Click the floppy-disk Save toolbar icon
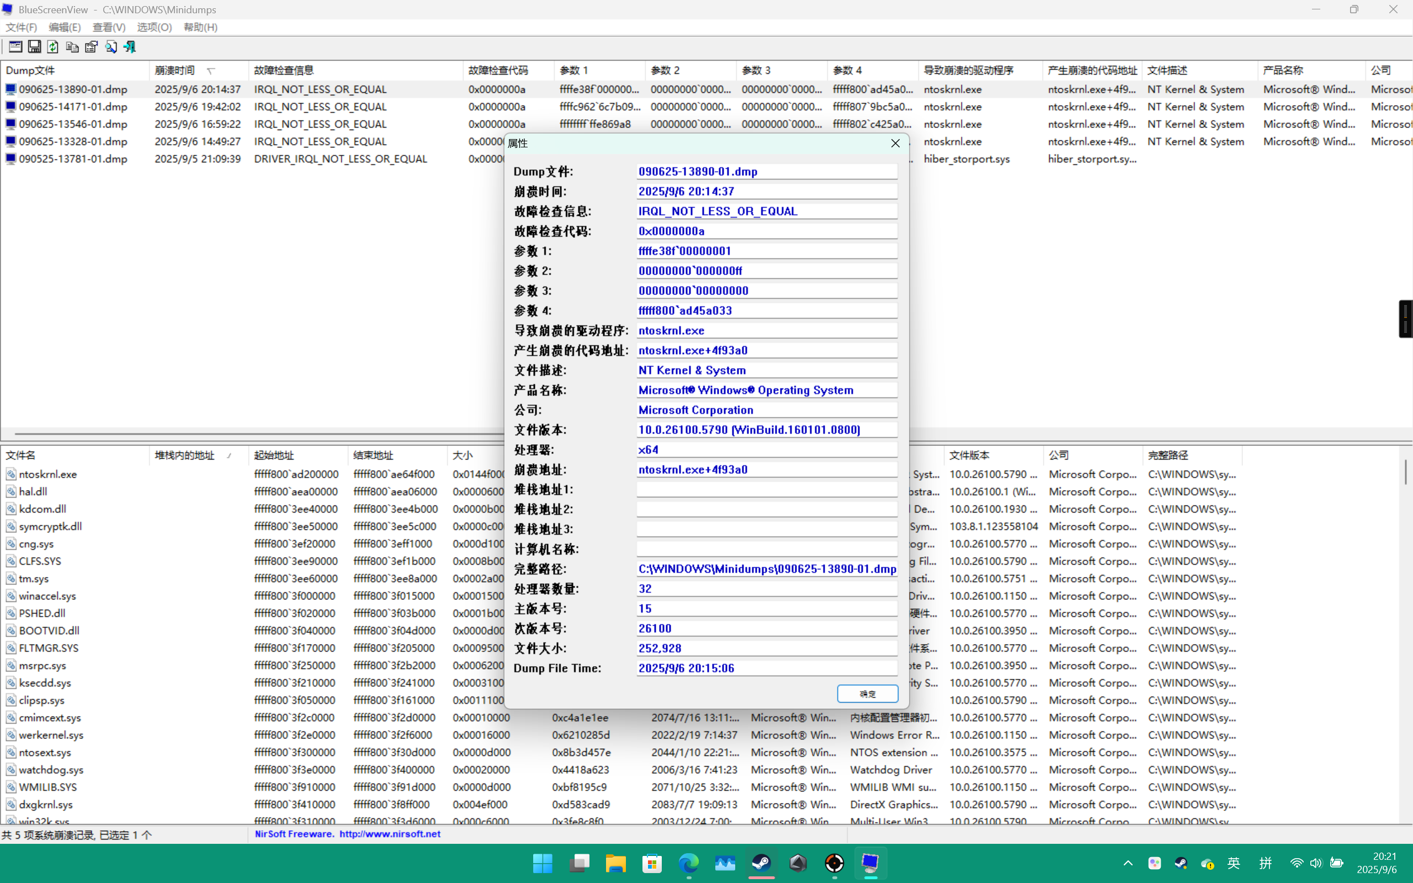 [34, 47]
